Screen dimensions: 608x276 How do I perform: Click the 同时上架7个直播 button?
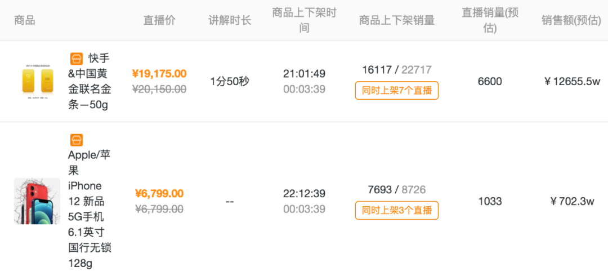(x=397, y=91)
